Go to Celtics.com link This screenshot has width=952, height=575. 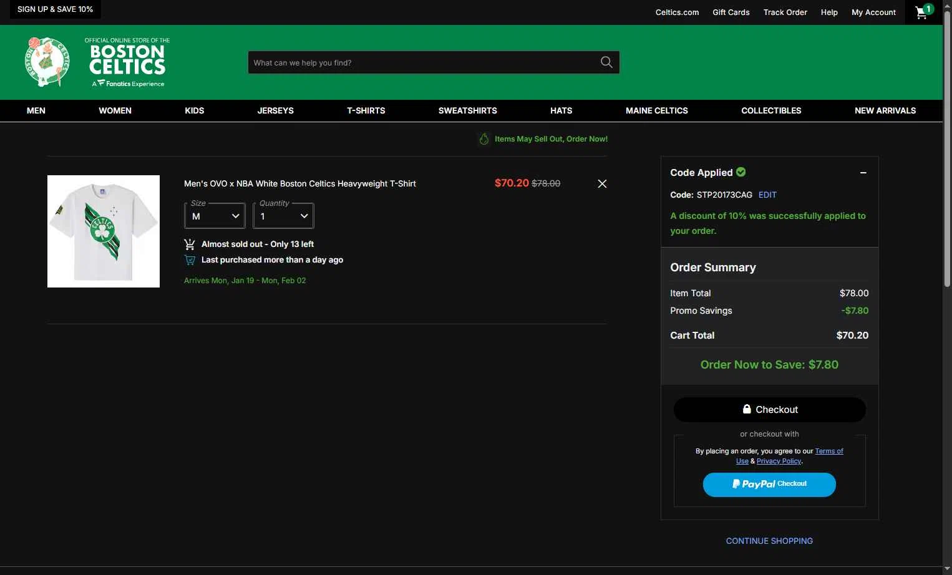677,12
